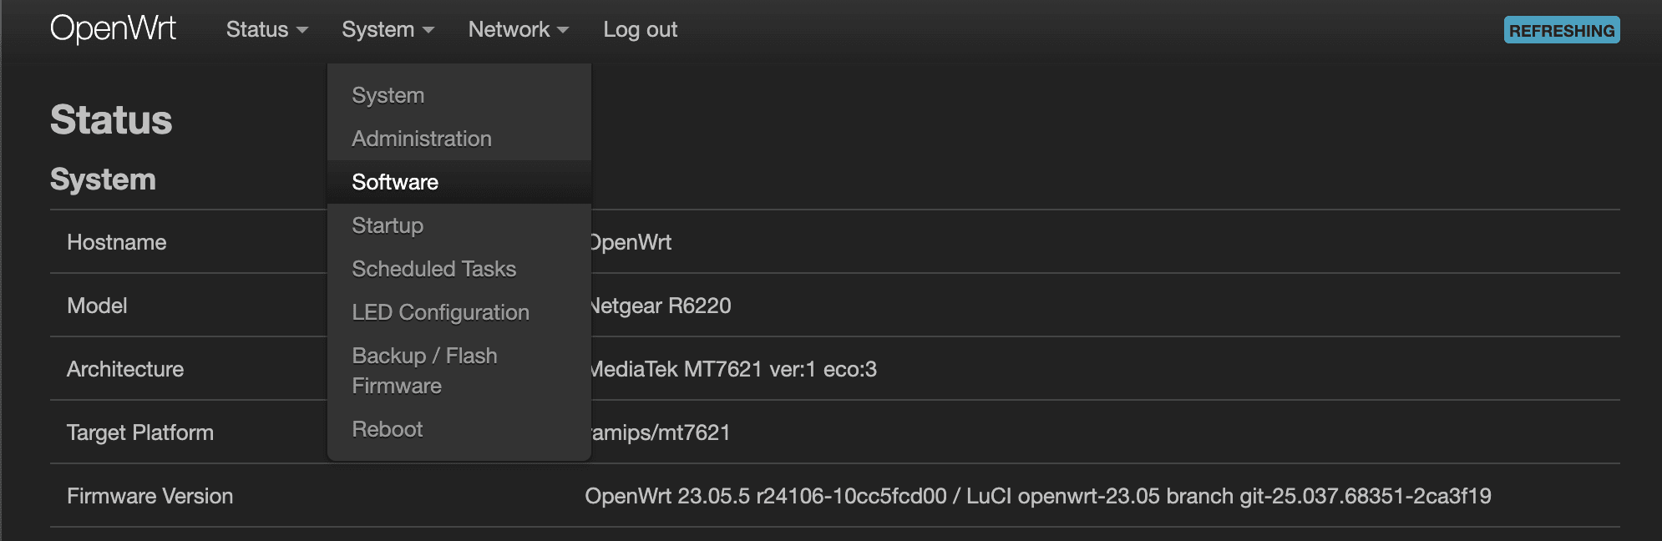1662x541 pixels.
Task: Click the Network dropdown caret arrow
Action: pos(563,31)
